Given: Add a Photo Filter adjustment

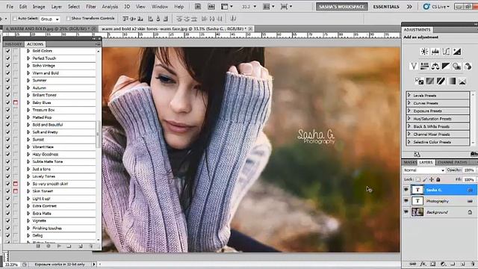Looking at the screenshot, I should [456, 66].
